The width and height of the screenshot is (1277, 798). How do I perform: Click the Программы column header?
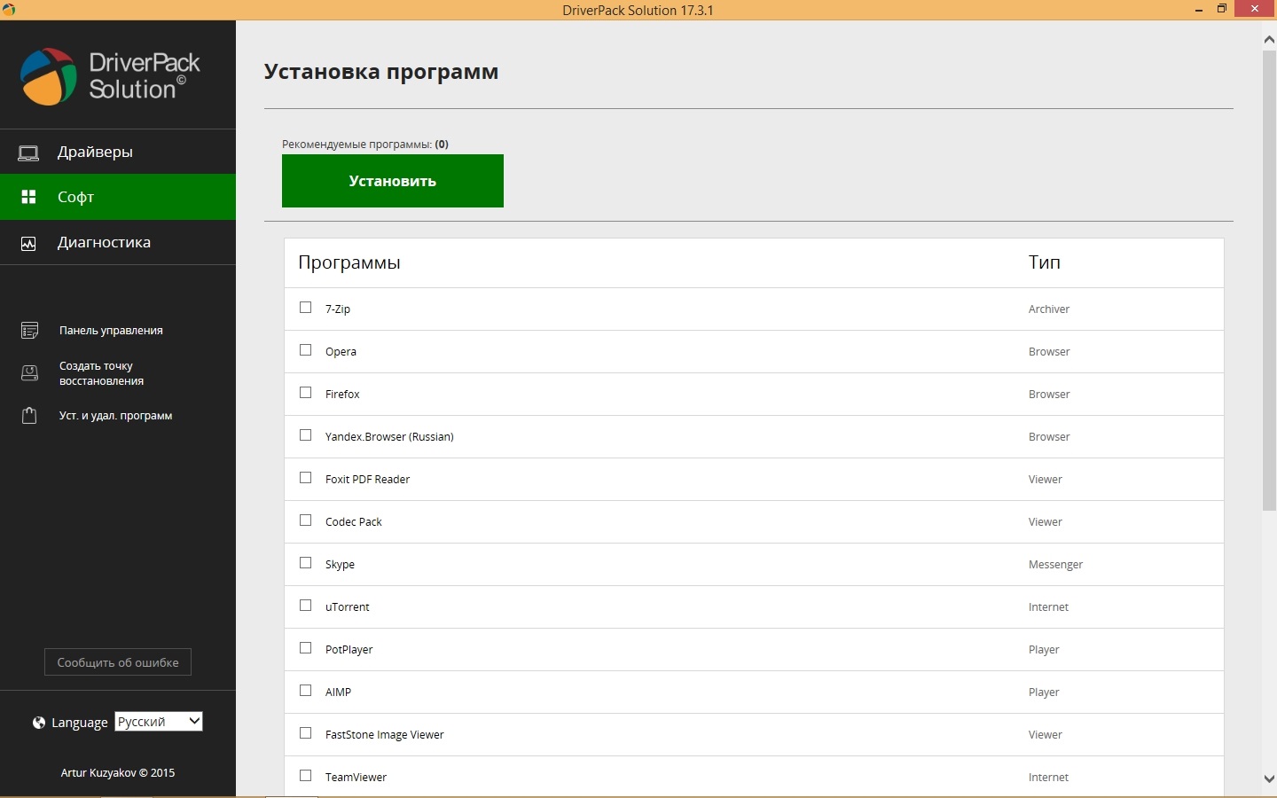point(349,262)
